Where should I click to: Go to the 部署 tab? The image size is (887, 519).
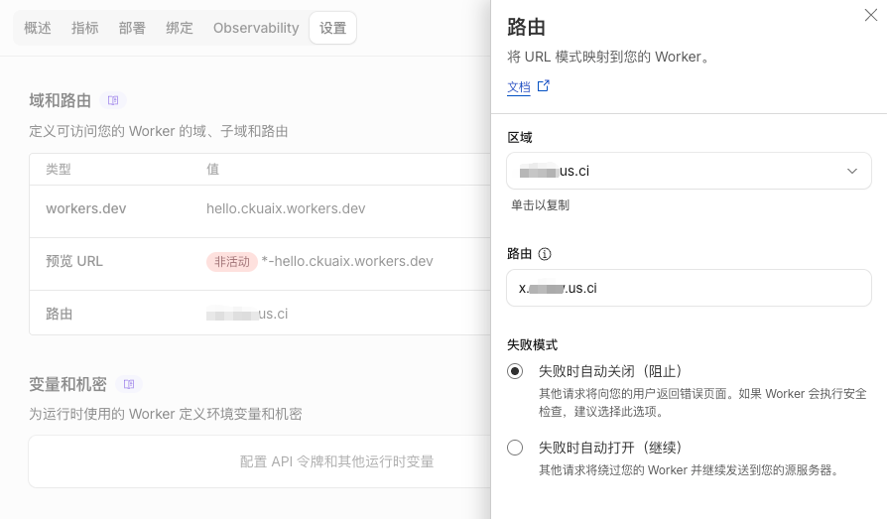tap(132, 28)
